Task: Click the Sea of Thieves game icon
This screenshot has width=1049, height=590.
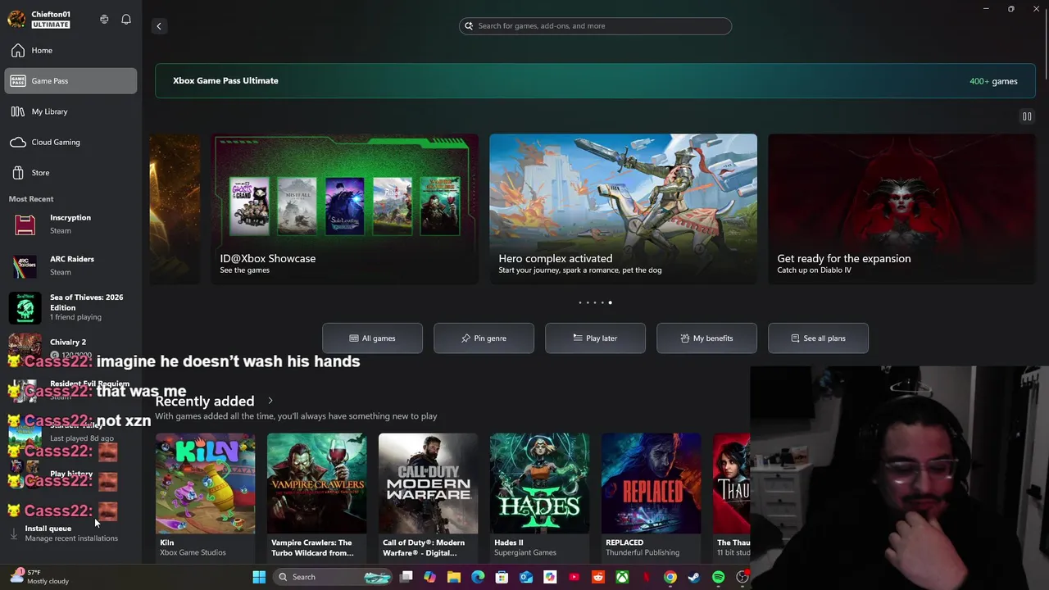Action: point(25,307)
